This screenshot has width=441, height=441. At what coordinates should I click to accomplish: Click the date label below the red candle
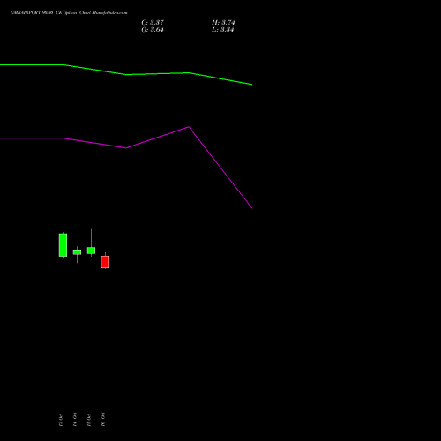click(x=103, y=420)
